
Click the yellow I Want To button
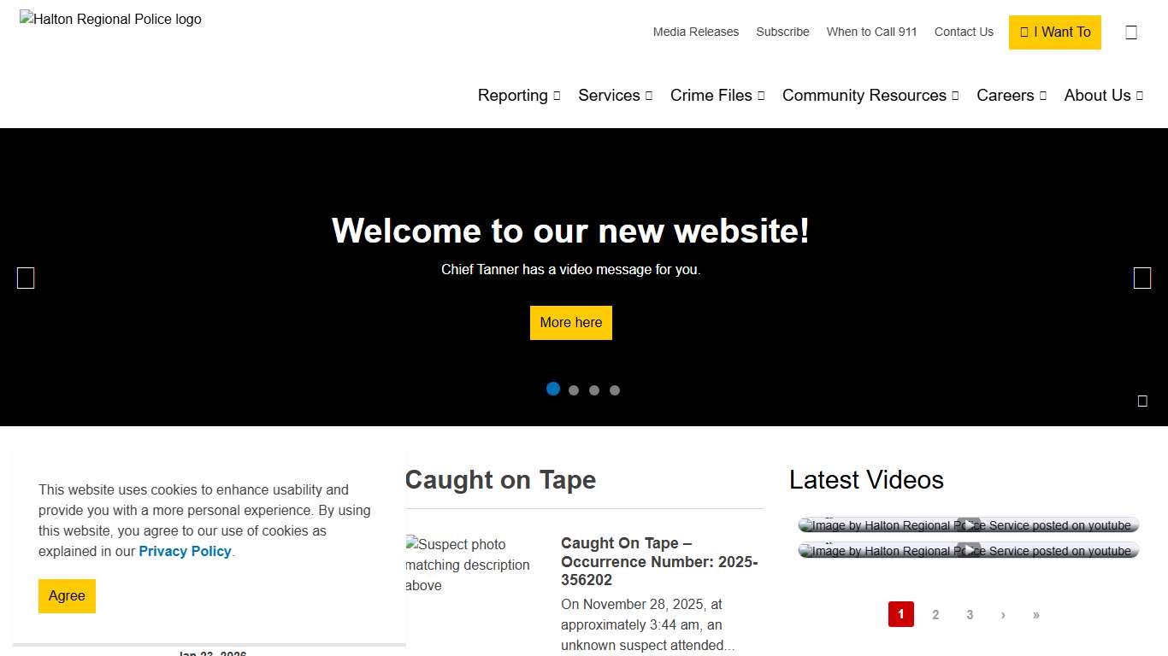coord(1054,32)
